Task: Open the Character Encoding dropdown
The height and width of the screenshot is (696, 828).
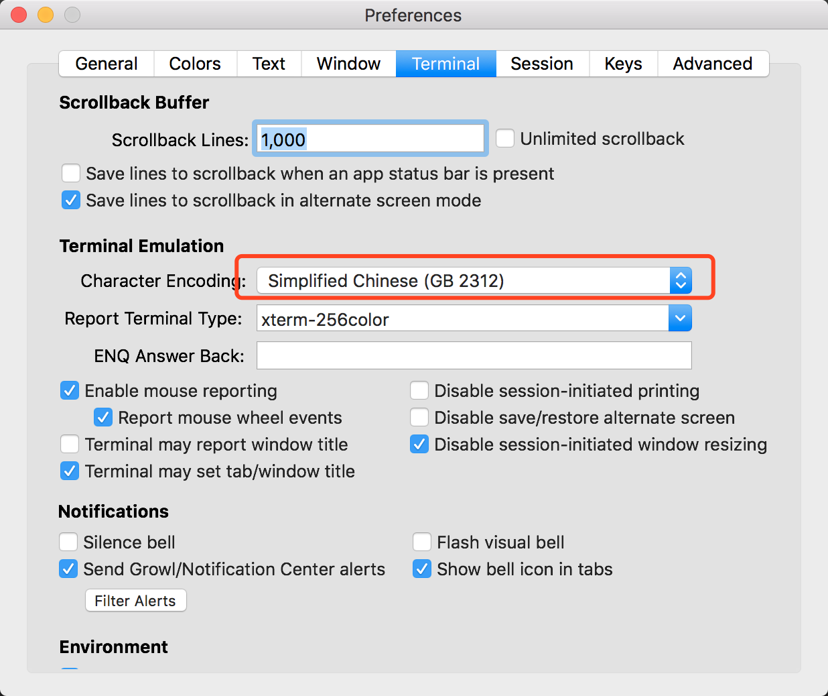Action: click(x=681, y=280)
